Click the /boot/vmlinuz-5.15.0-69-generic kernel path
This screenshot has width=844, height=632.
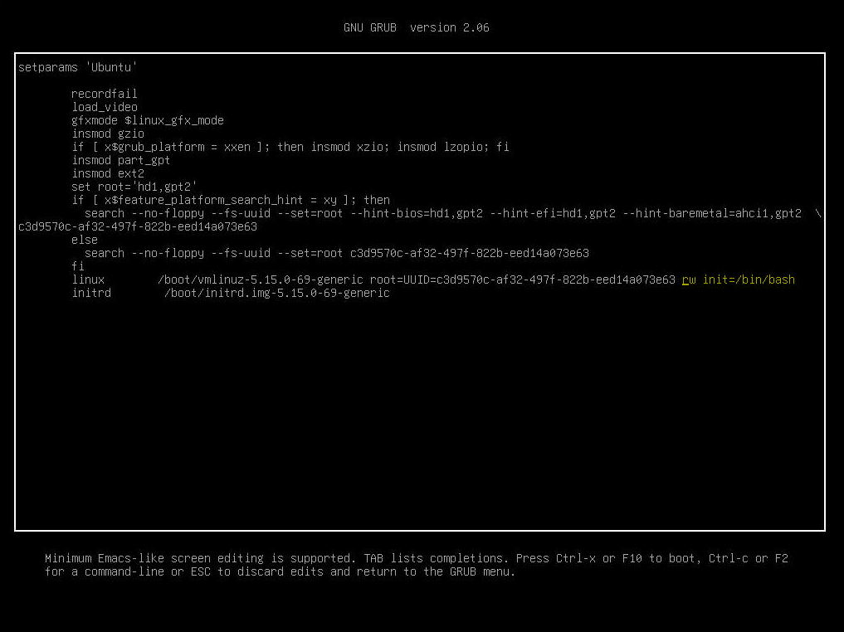point(261,280)
